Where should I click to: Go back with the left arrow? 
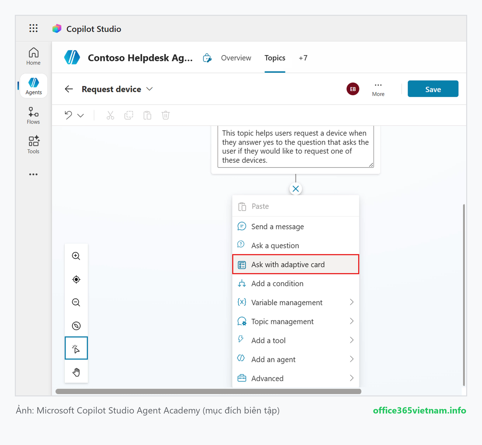click(69, 89)
